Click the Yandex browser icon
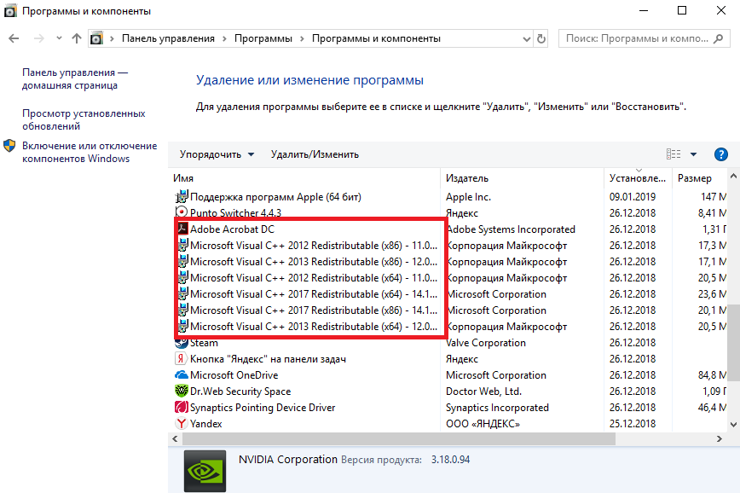This screenshot has width=740, height=493. [x=182, y=424]
